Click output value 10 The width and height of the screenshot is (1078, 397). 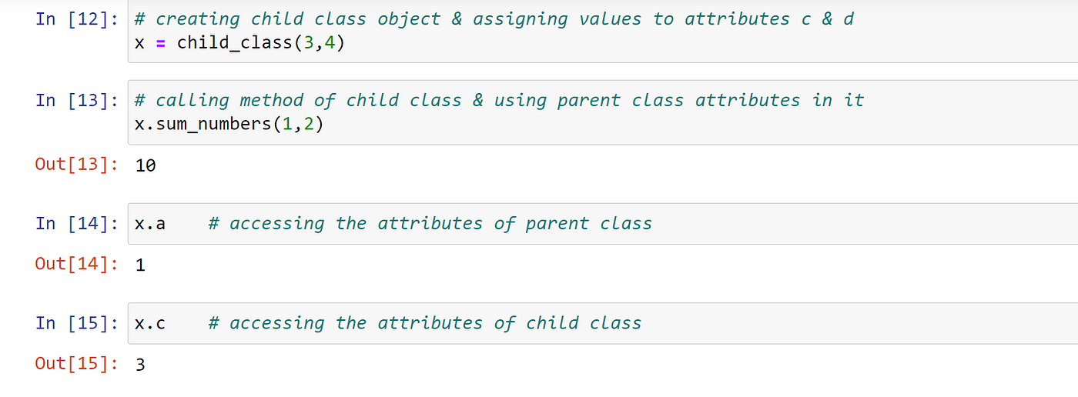click(145, 165)
